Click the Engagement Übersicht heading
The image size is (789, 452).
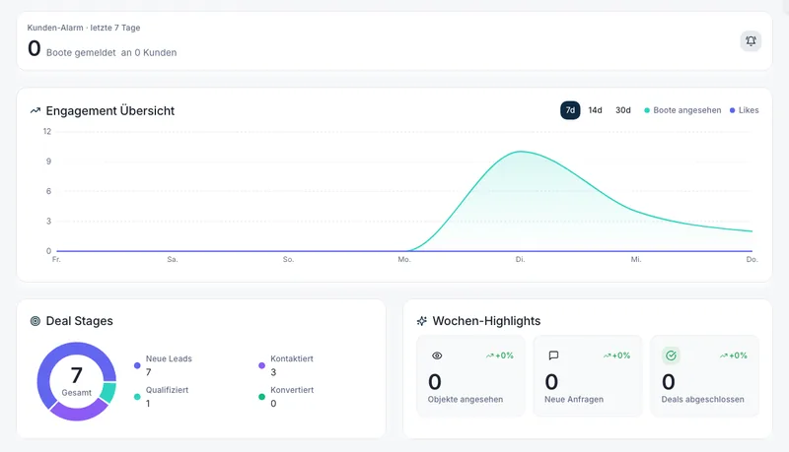[x=110, y=111]
